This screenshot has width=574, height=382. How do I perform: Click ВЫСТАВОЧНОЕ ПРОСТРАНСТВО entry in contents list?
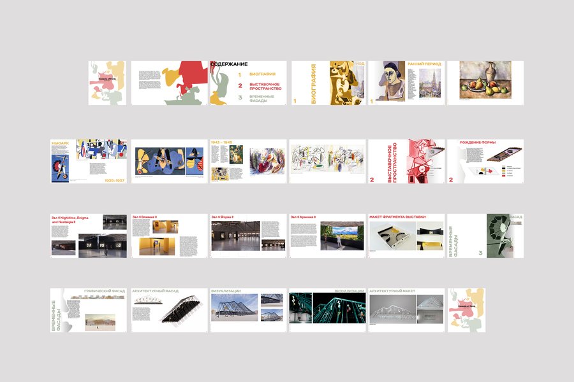tap(265, 87)
